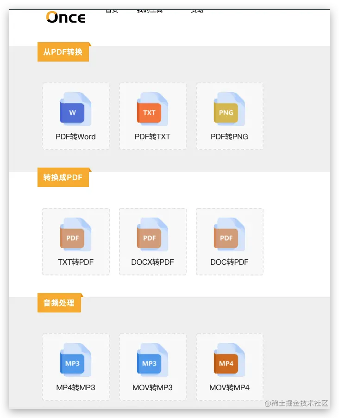The height and width of the screenshot is (418, 339).
Task: Click the TXT转PDF label text
Action: pos(76,262)
